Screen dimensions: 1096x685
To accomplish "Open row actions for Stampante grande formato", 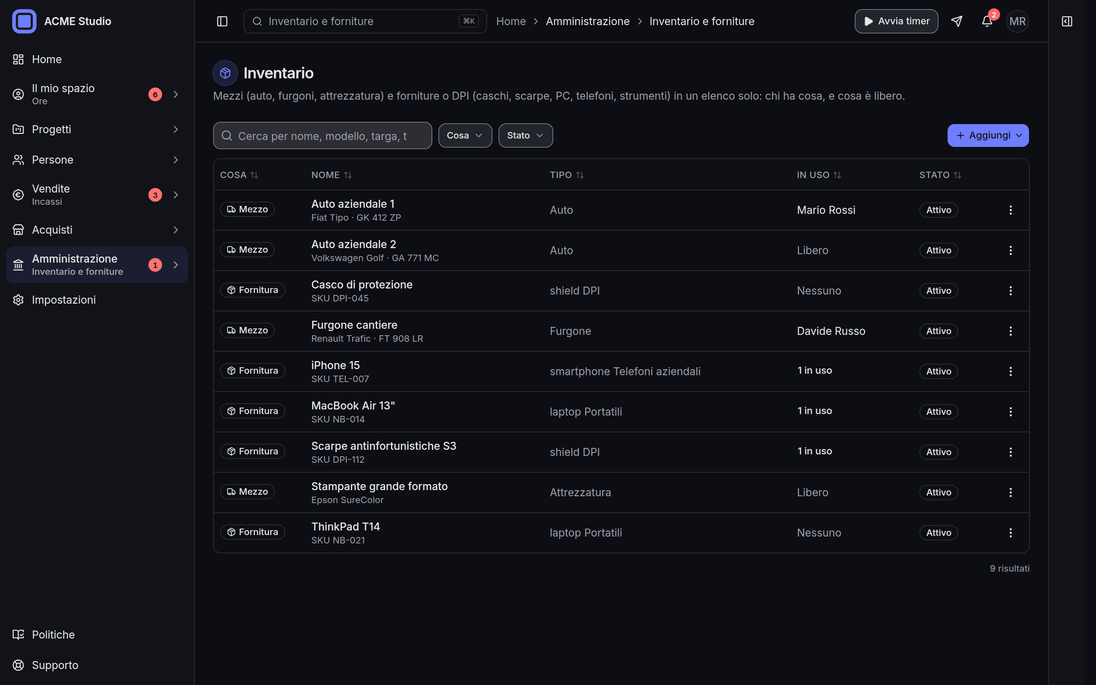I will 1010,492.
